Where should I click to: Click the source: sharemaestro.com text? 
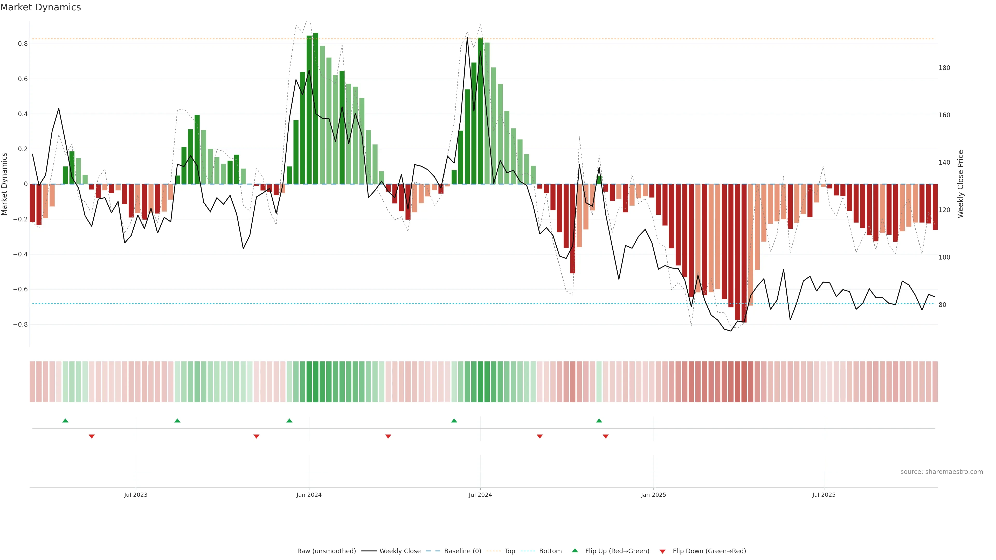(x=942, y=472)
